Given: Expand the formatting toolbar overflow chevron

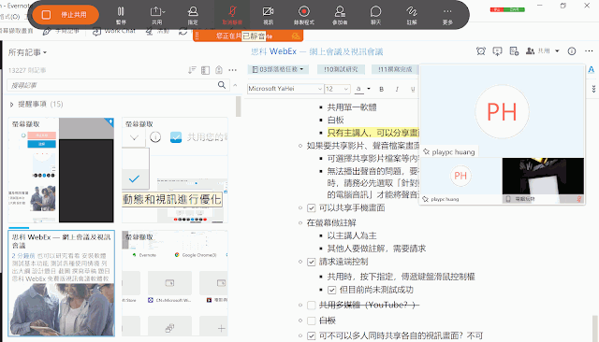Looking at the screenshot, I should (x=593, y=89).
